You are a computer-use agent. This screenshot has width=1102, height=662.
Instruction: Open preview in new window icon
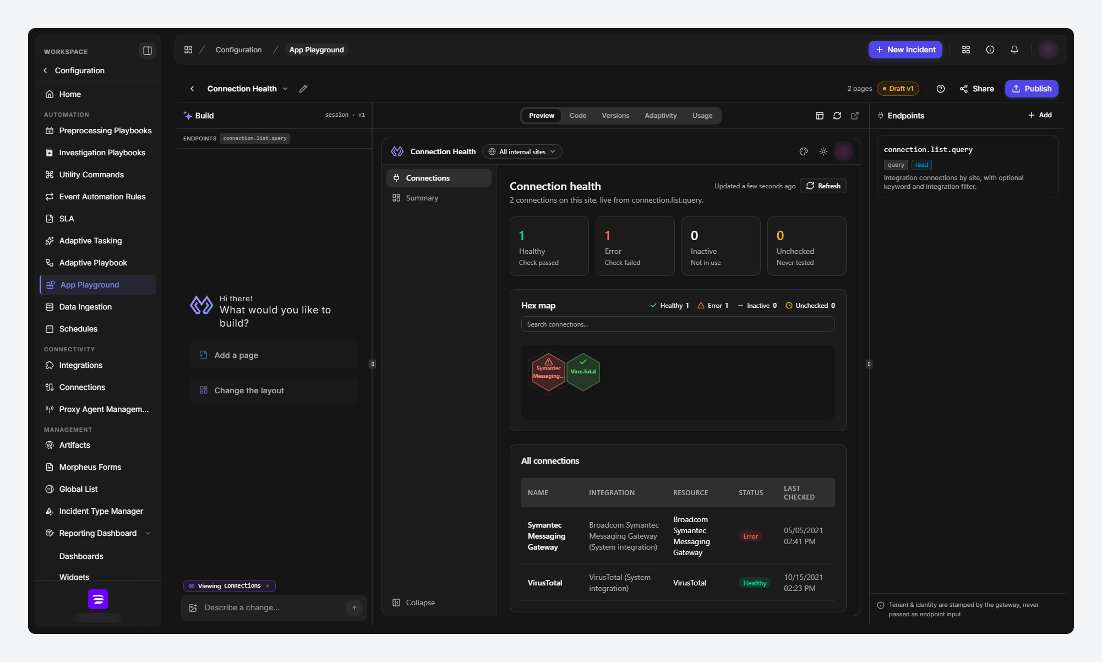click(855, 116)
